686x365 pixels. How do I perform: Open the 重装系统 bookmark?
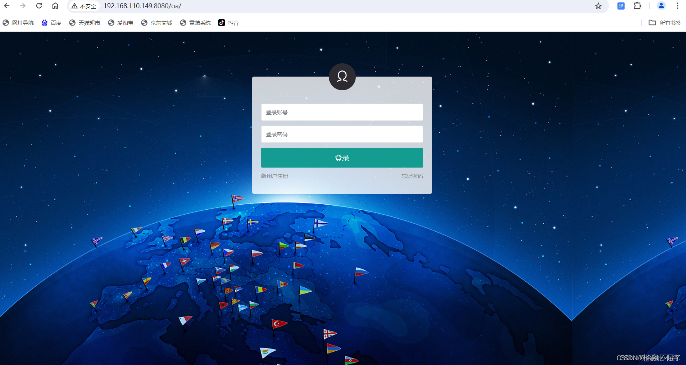click(195, 23)
